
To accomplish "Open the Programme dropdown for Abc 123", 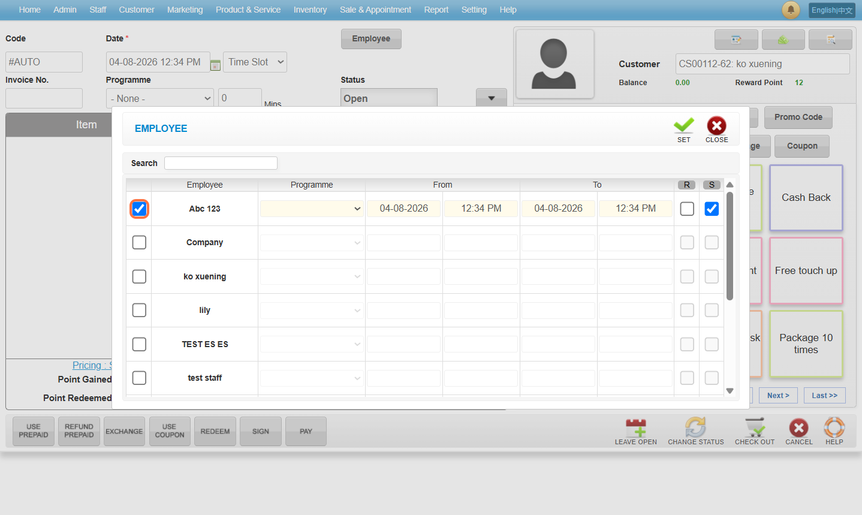I will 312,209.
